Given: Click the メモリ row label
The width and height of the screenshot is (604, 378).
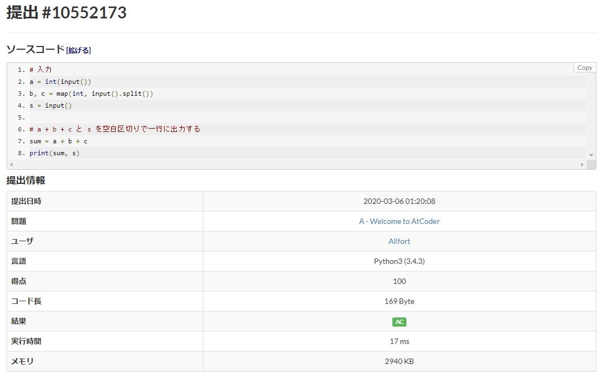Looking at the screenshot, I should click(x=22, y=361).
